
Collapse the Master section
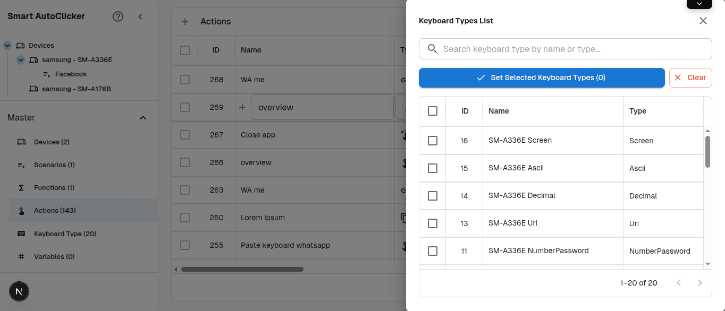[142, 118]
